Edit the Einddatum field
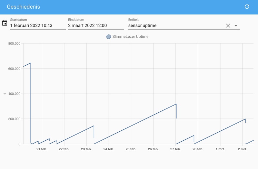Screen dimensions: 258x169 [x=96, y=25]
